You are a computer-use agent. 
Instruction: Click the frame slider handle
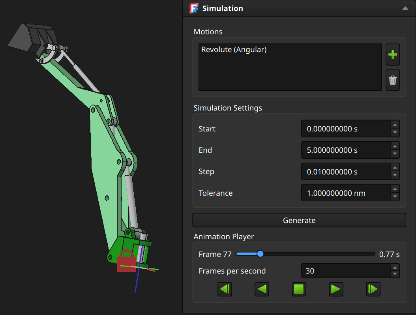tap(260, 254)
